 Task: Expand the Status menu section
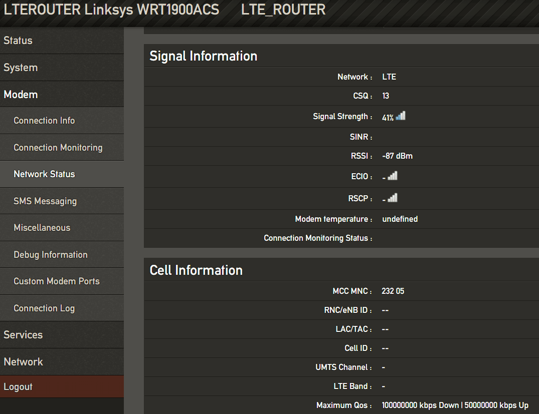(18, 41)
